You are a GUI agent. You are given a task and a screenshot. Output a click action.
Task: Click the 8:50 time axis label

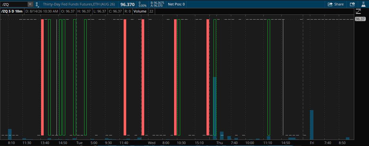pyautogui.click(x=342, y=143)
